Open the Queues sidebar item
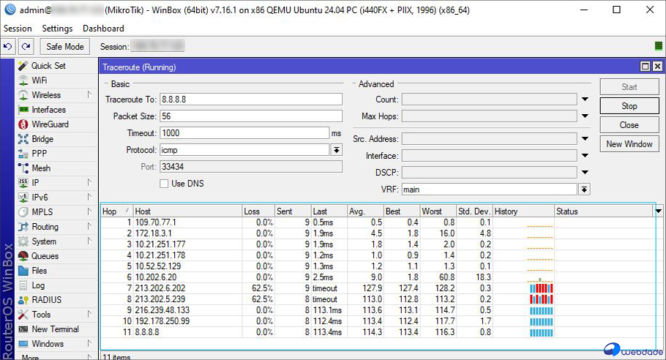 click(46, 256)
